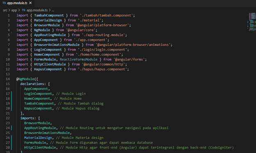Click BrowserModule in the line 3 import
This screenshot has height=153, width=256.
click(x=47, y=25)
